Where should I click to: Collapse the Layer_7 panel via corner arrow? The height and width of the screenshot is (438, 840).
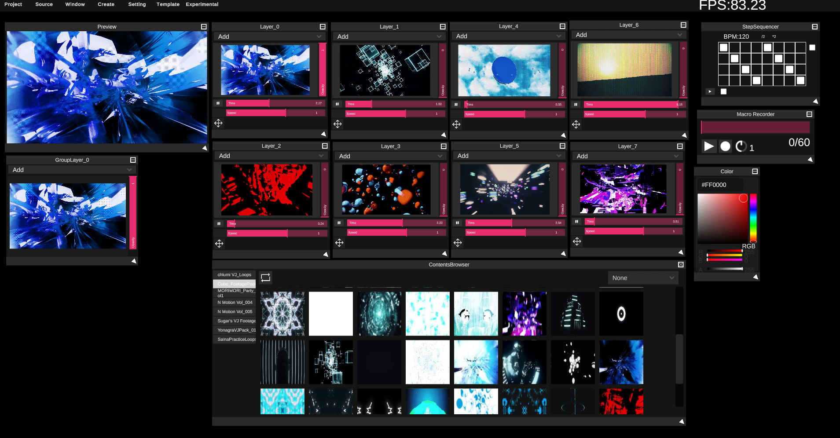[x=680, y=252]
